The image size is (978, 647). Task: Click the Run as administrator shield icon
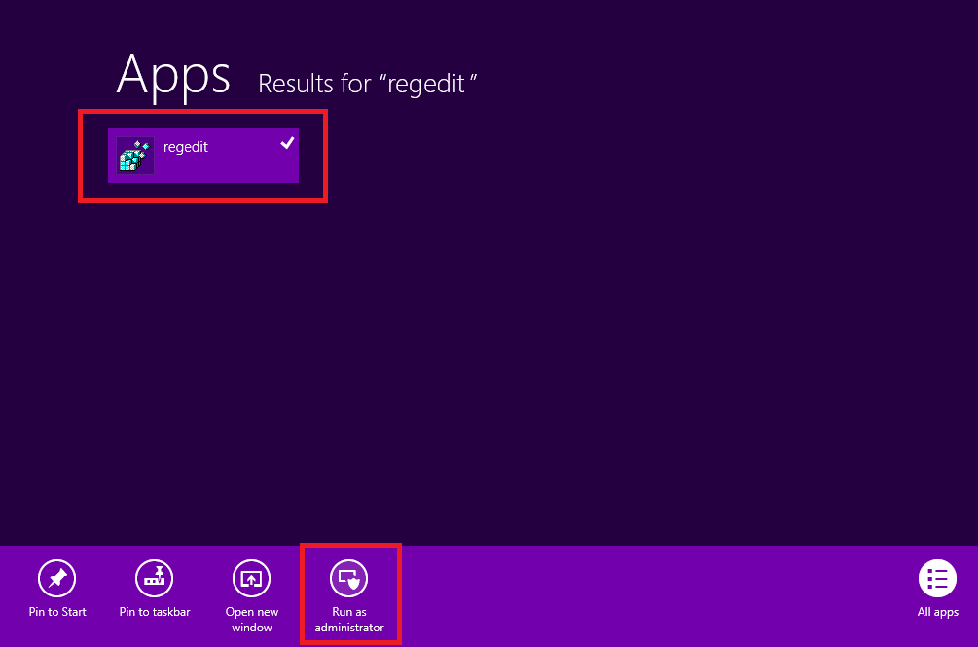(348, 579)
